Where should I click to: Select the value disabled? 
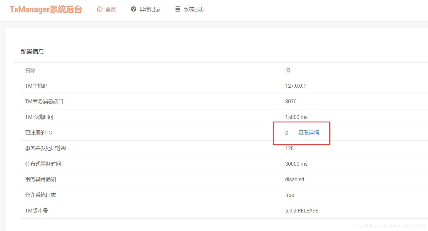(x=295, y=180)
